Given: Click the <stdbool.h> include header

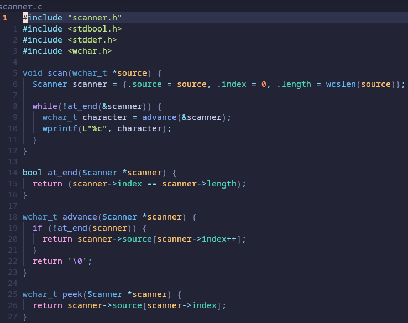Looking at the screenshot, I should pyautogui.click(x=95, y=29).
